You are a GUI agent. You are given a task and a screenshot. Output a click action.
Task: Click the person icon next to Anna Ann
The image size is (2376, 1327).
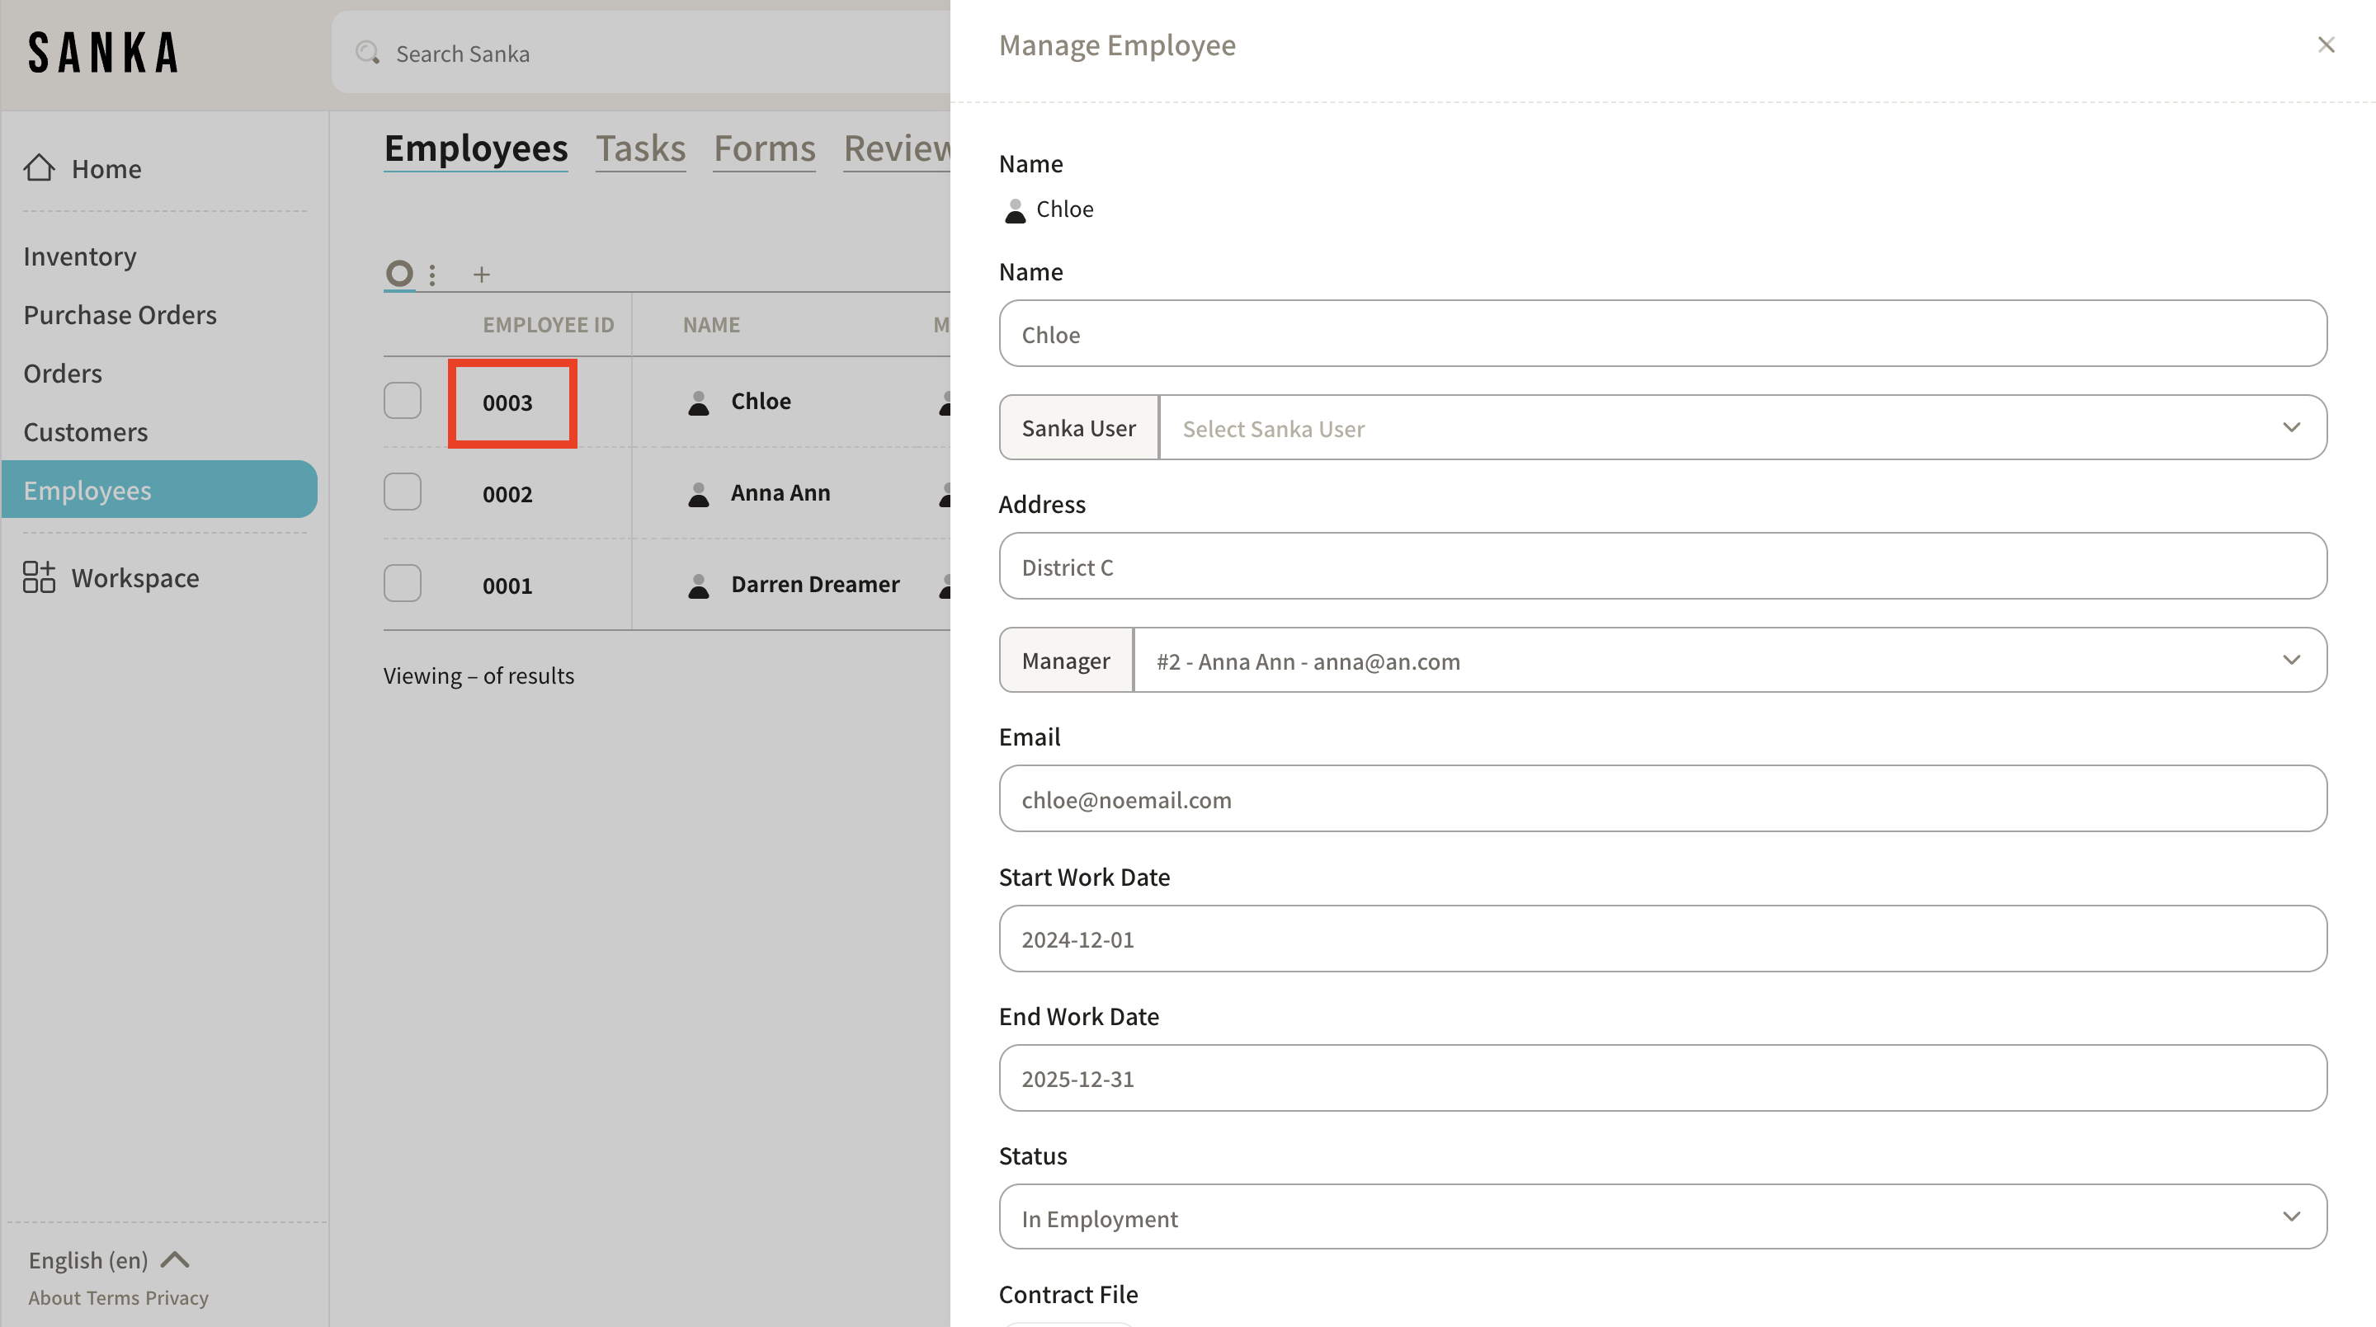[x=699, y=494]
